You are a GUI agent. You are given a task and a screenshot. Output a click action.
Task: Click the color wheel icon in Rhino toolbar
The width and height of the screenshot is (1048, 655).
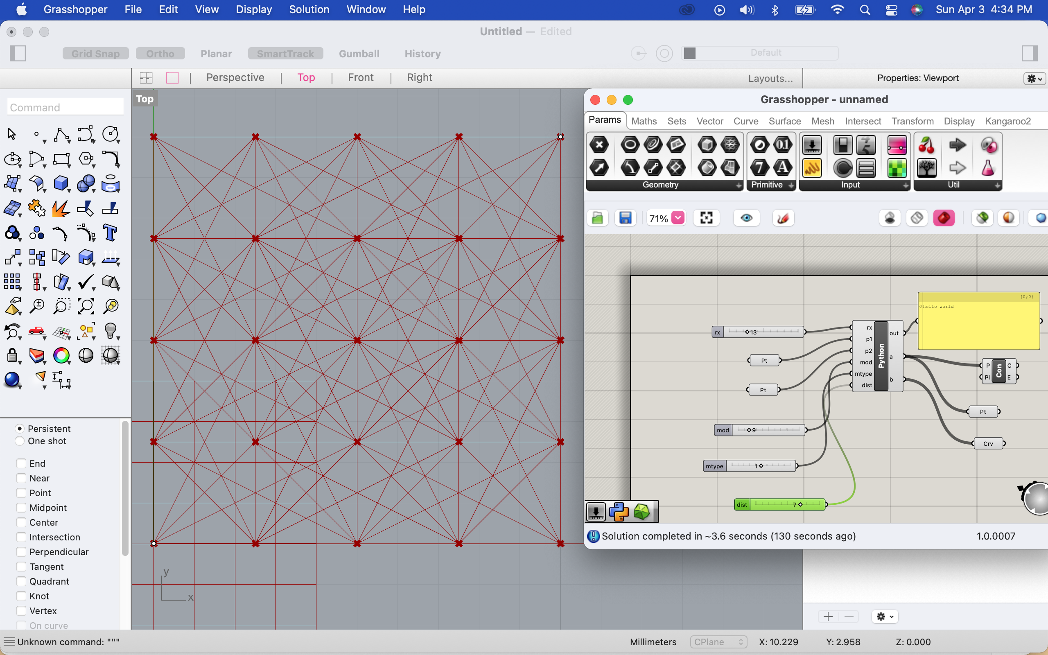(x=61, y=356)
